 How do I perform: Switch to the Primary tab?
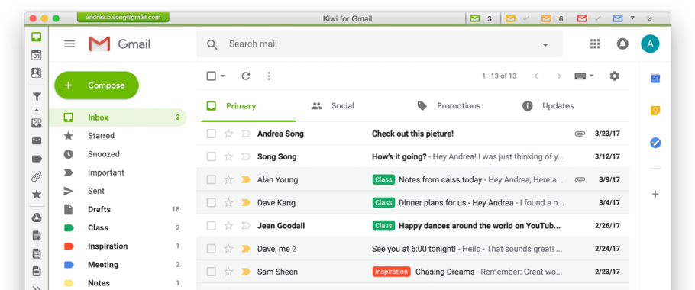coord(249,106)
